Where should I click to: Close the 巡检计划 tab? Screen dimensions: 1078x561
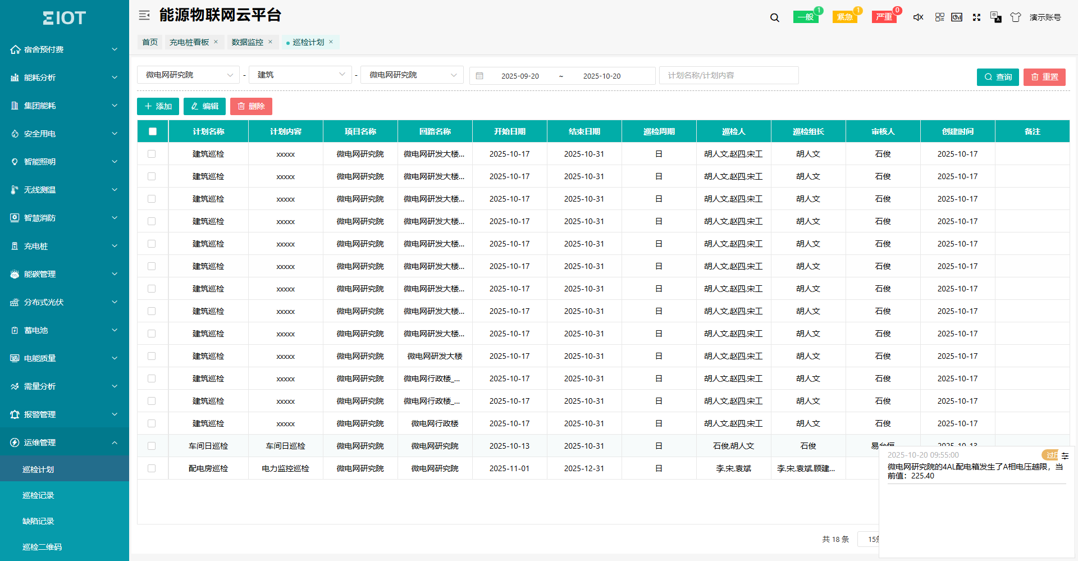tap(331, 42)
